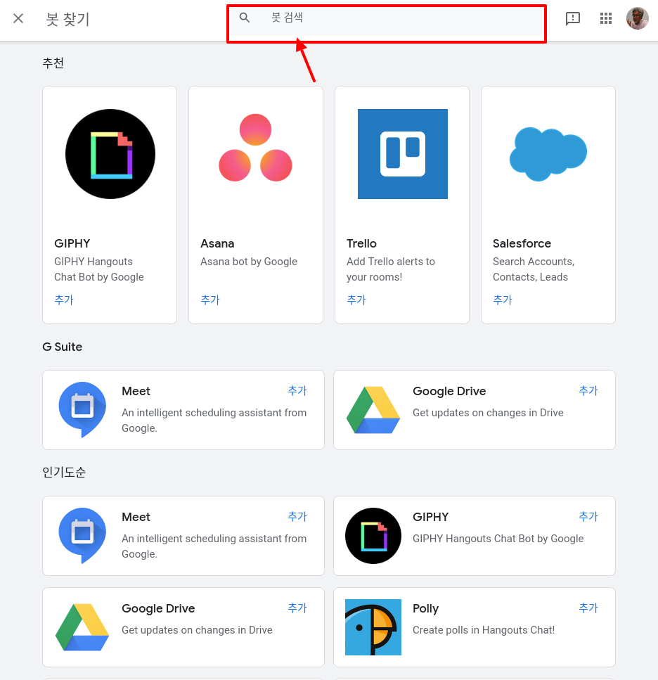The image size is (658, 680).
Task: Add GIPHY bot in 인기도순 section
Action: tap(588, 517)
